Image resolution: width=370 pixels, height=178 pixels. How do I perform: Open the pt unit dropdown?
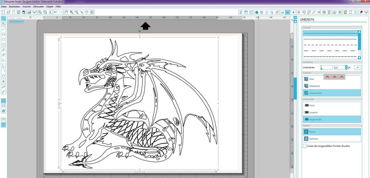coord(358,67)
